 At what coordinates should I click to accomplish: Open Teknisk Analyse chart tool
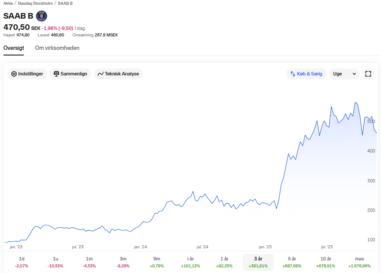[118, 74]
